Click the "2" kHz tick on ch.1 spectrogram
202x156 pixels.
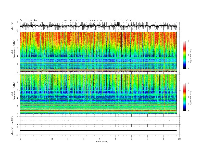[x=18, y=64]
